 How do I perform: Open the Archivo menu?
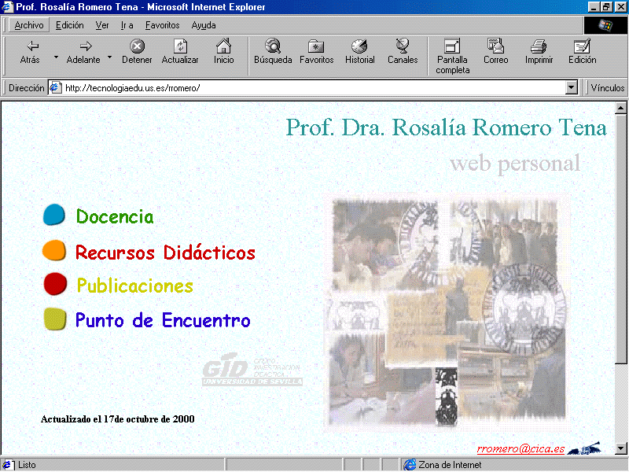(29, 25)
